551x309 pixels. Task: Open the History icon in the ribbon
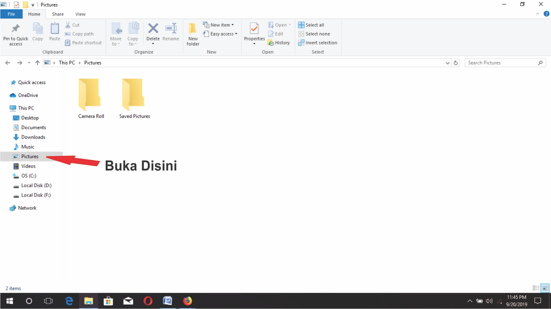pos(279,42)
